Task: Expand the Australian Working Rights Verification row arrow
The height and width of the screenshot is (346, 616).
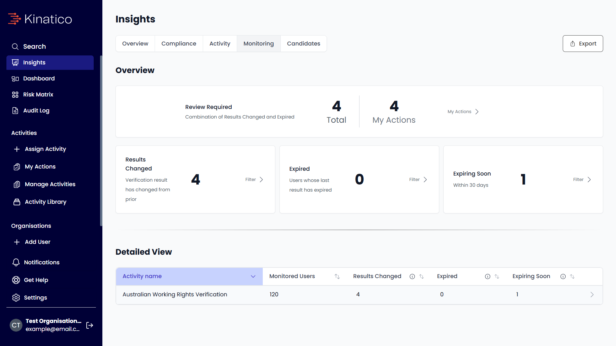Action: point(592,294)
